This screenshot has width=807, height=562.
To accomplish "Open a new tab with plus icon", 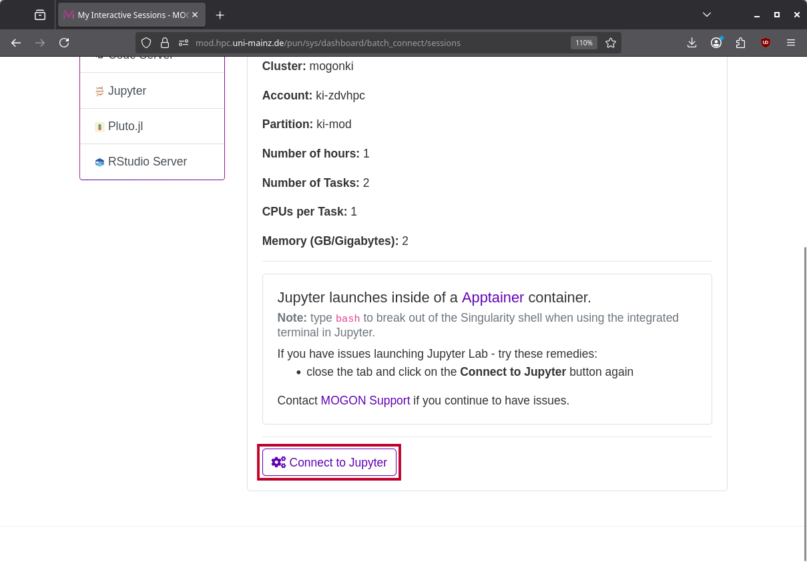I will click(220, 15).
